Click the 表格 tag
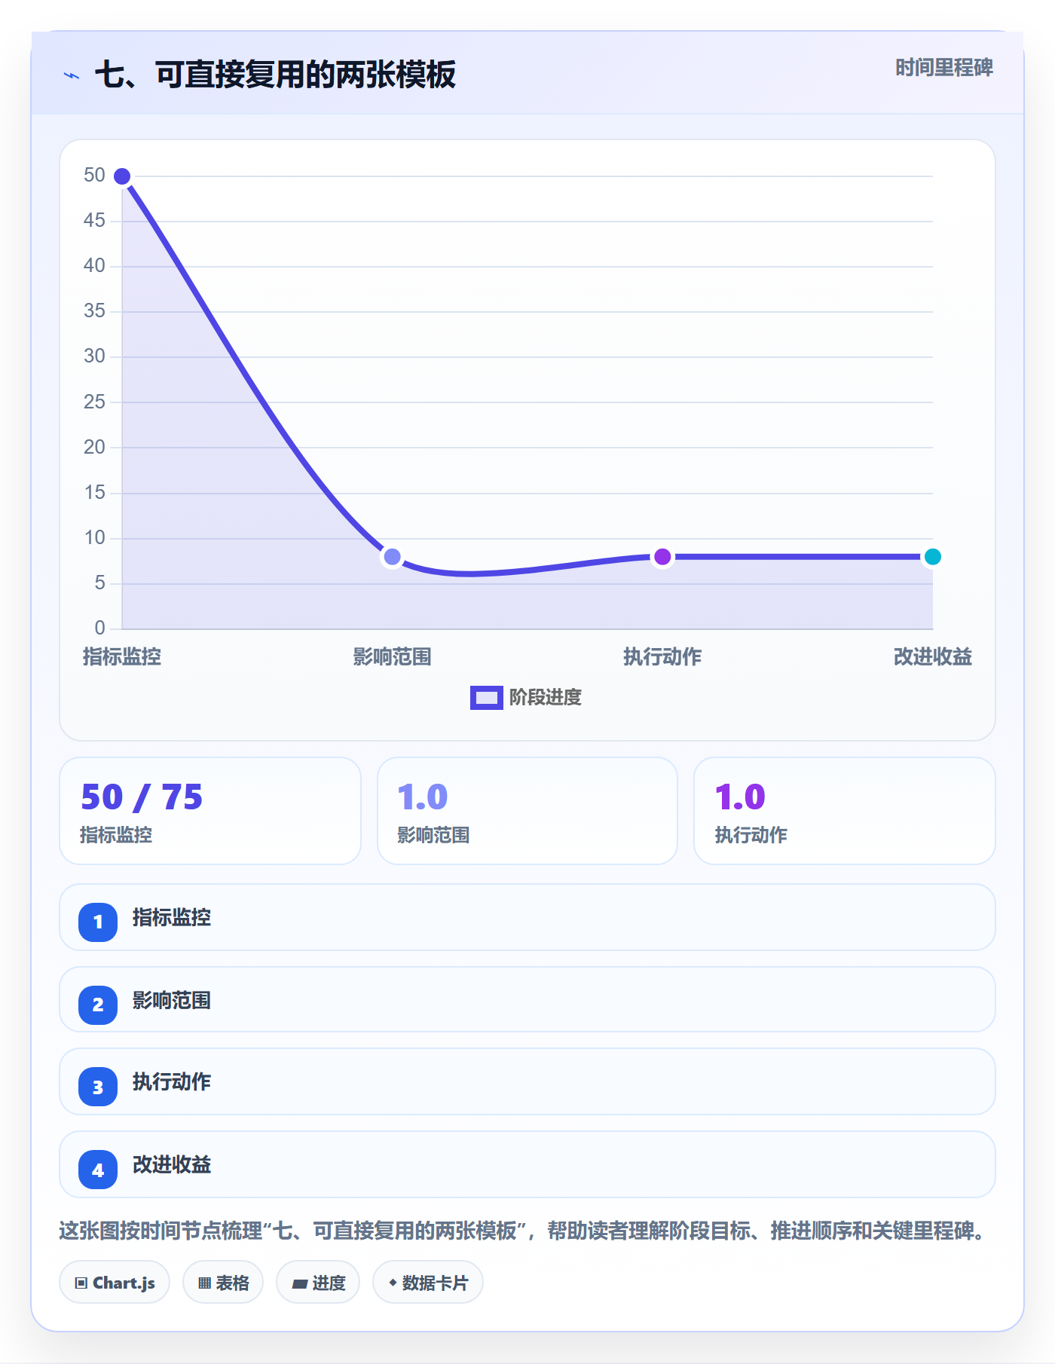The height and width of the screenshot is (1364, 1055). coord(223,1283)
